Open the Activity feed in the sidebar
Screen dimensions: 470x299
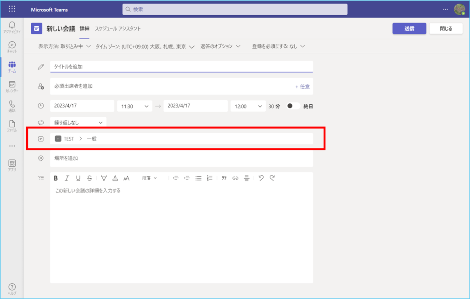coord(12,27)
